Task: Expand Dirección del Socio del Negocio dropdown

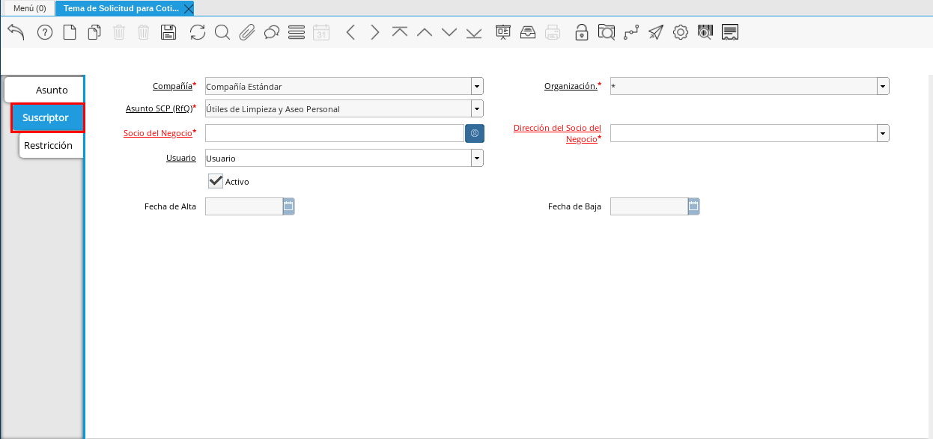Action: [x=884, y=133]
